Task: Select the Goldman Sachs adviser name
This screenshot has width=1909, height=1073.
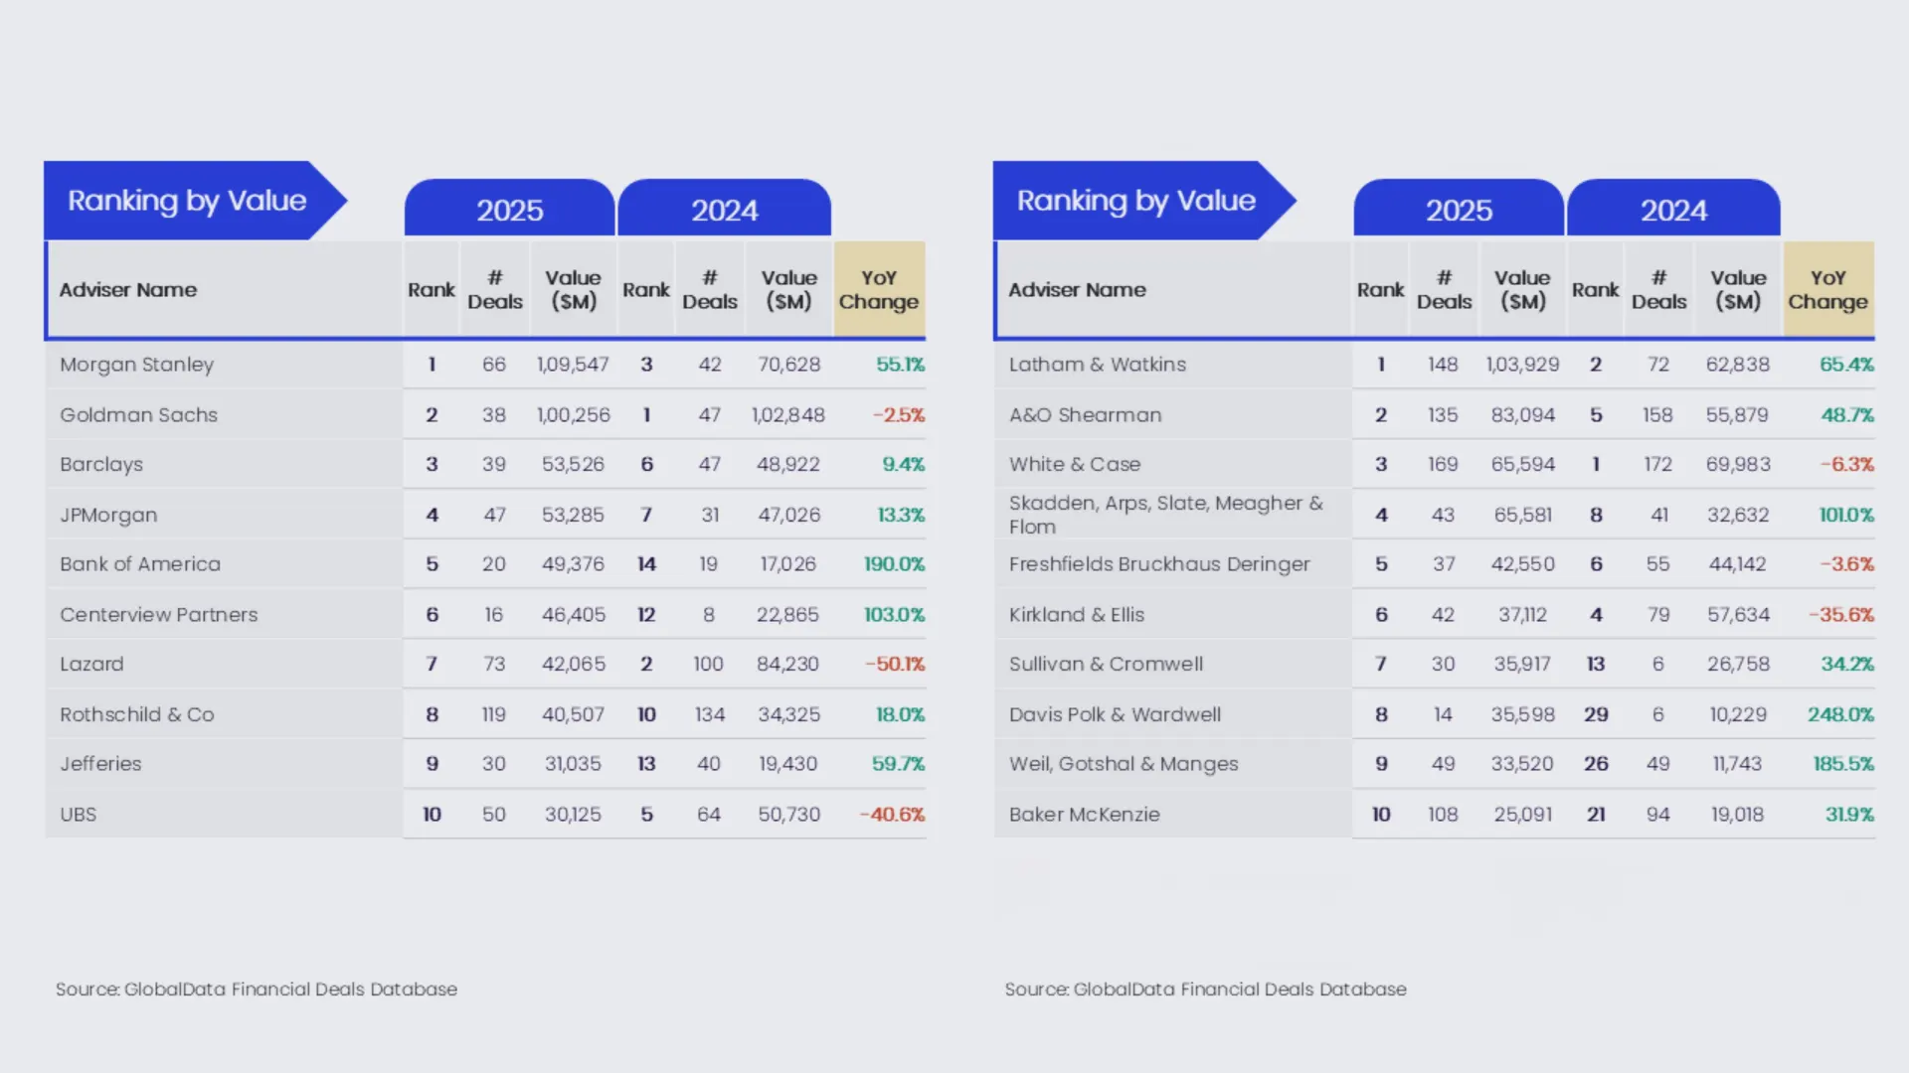Action: 138,415
